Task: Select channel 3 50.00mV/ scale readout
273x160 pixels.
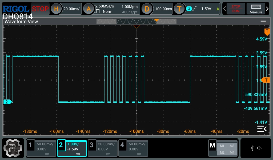Action: [106, 144]
